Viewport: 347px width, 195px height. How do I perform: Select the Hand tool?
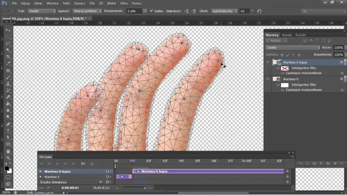click(8, 151)
